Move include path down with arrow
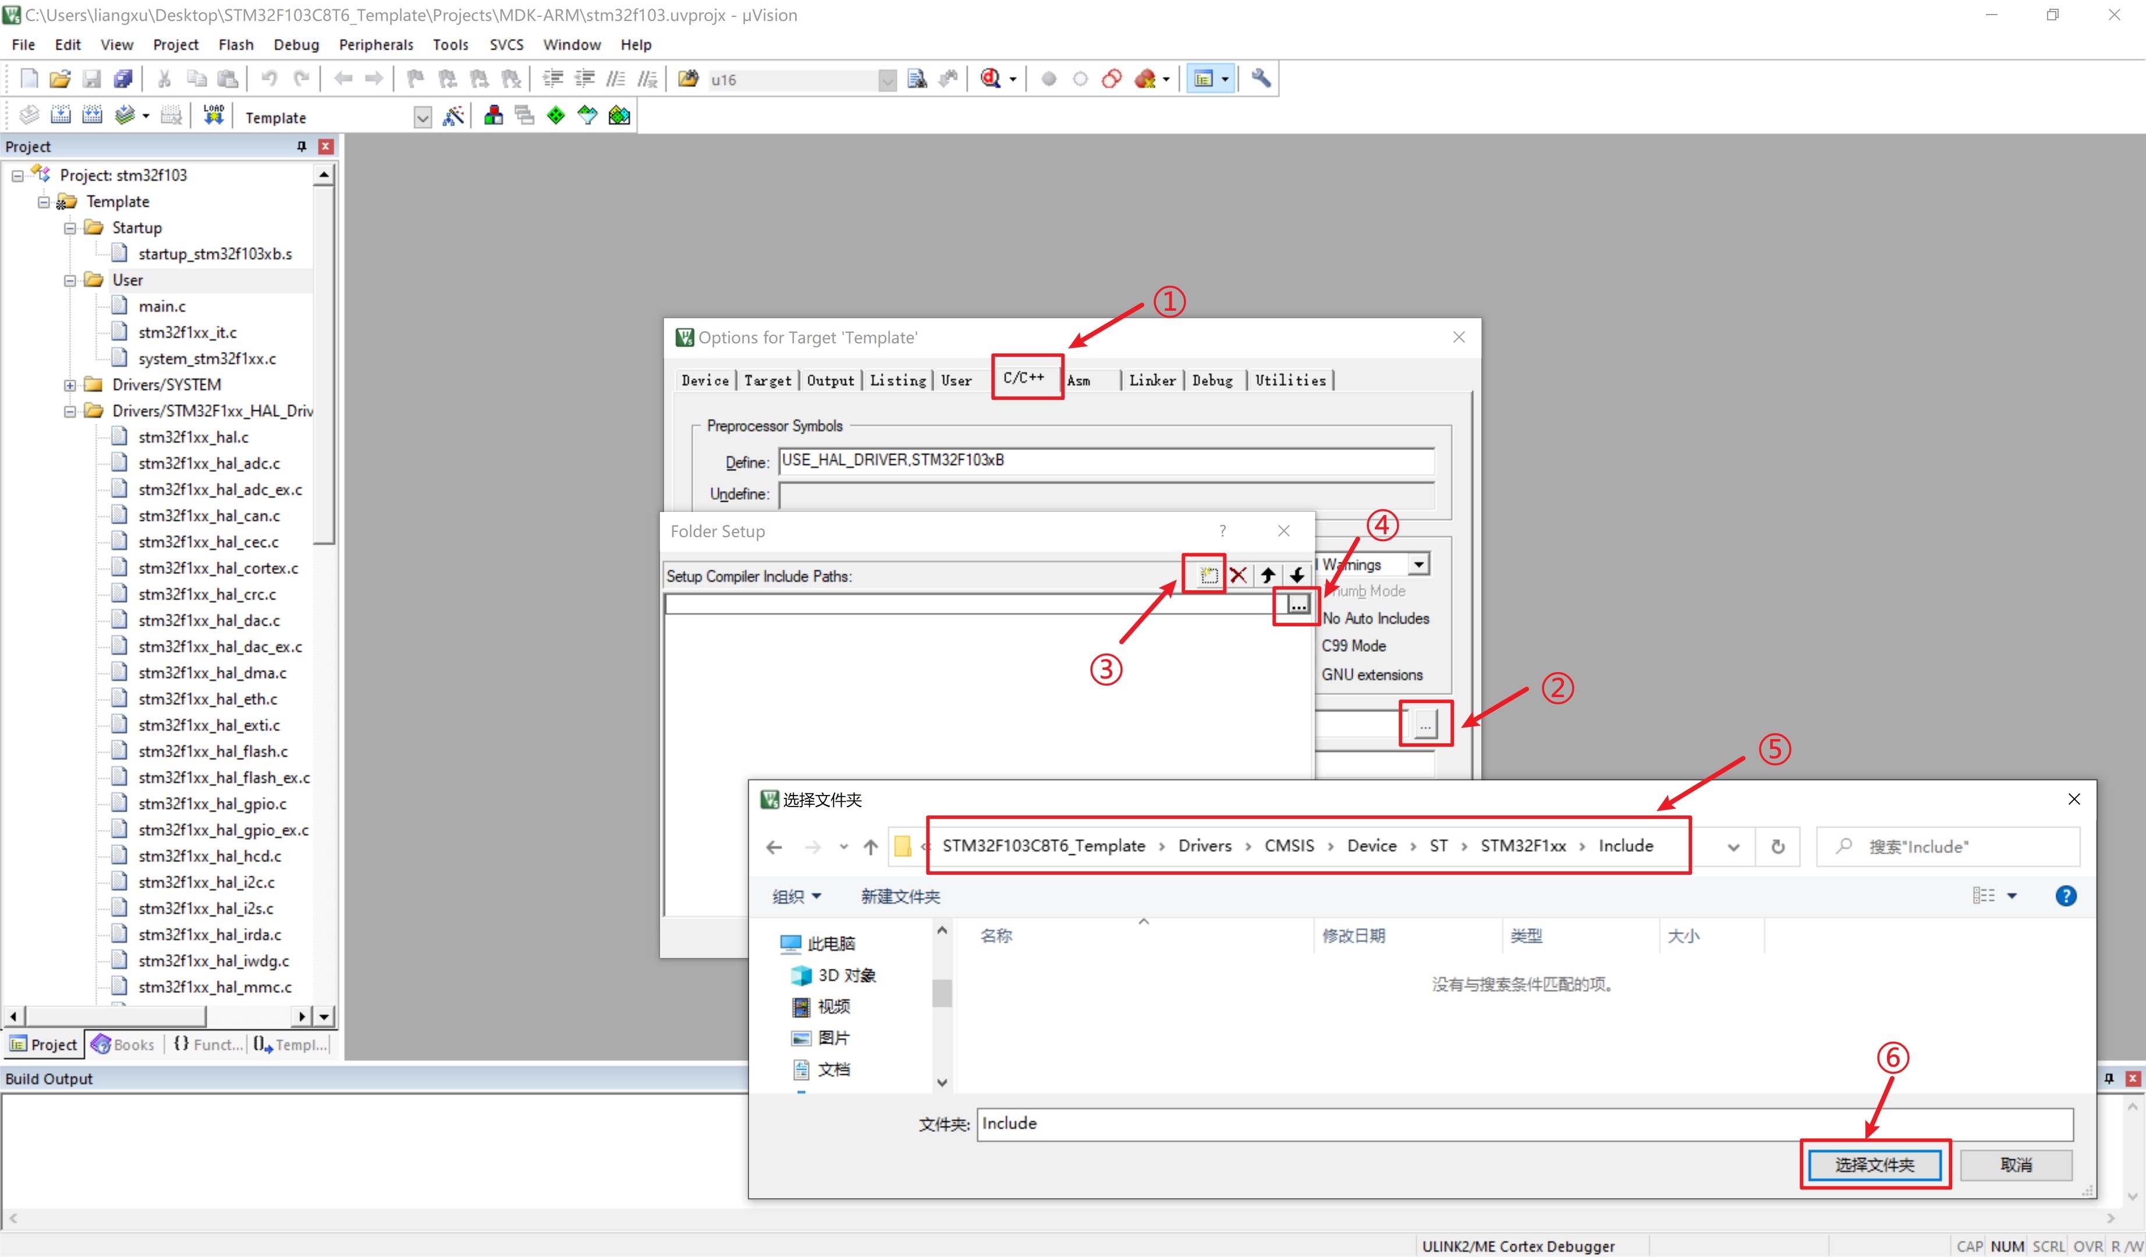Screen dimensions: 2146x1257 point(1296,576)
